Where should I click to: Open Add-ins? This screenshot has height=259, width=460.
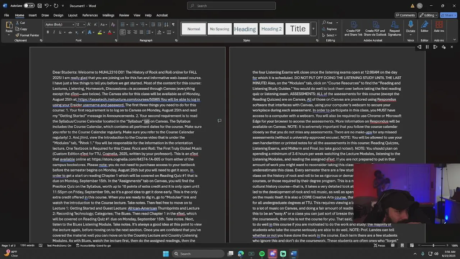[x=439, y=27]
